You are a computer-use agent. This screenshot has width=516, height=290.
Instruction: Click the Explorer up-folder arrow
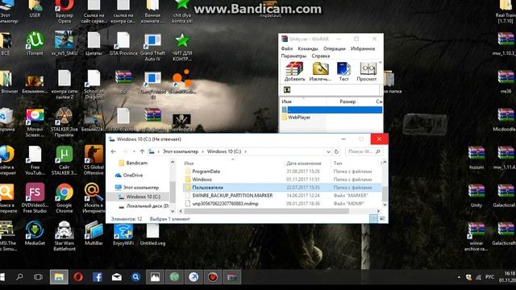click(x=142, y=151)
